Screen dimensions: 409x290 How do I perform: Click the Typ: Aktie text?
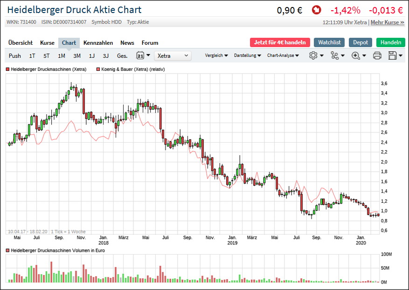pyautogui.click(x=138, y=22)
